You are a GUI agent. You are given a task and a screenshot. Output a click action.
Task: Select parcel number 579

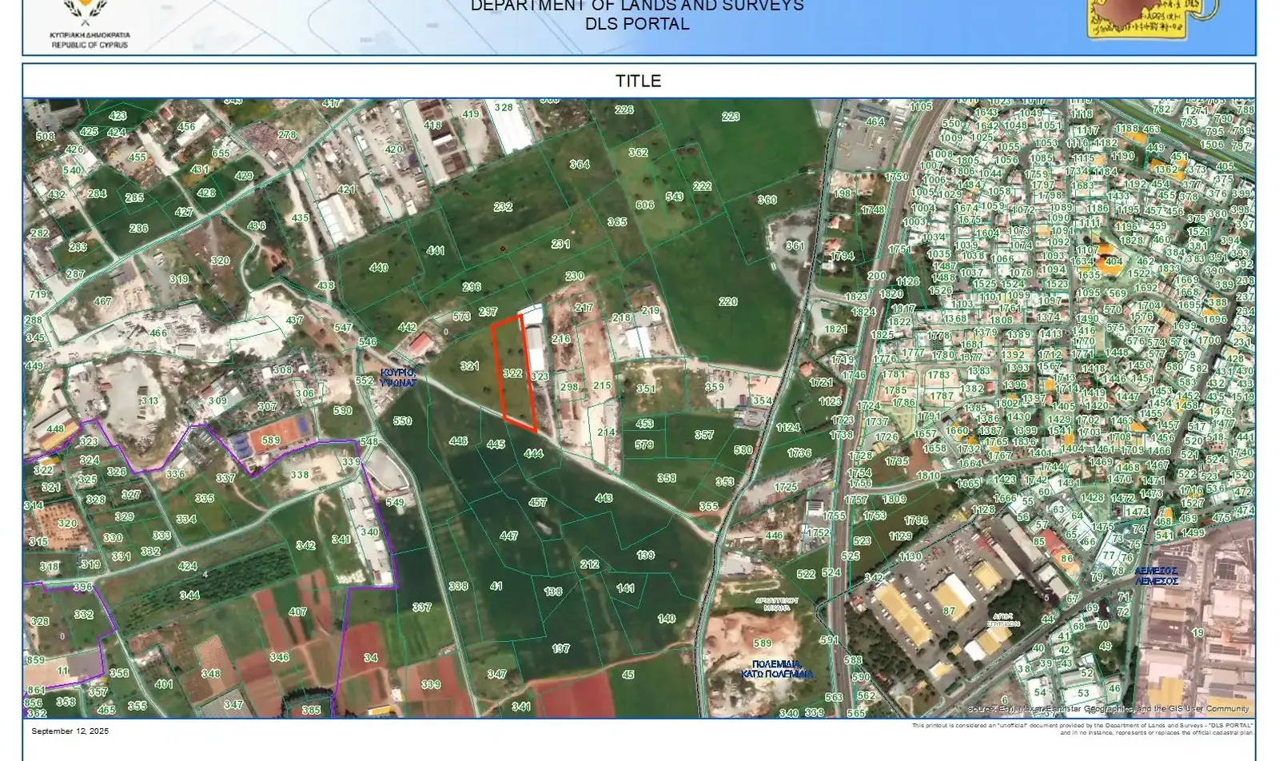[x=644, y=445]
